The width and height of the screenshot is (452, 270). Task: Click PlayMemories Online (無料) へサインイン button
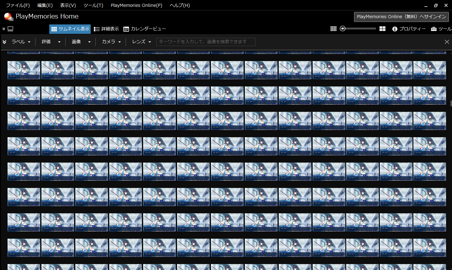[x=401, y=17]
